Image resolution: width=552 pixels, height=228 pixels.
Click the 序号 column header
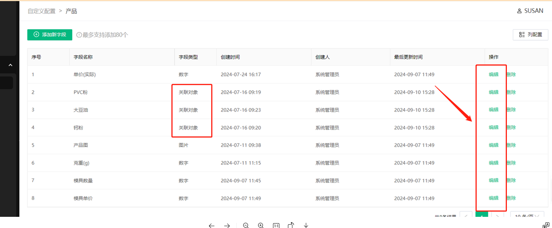click(x=36, y=57)
